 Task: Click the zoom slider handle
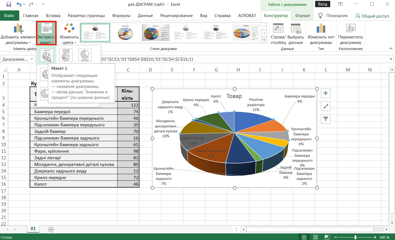tap(355, 237)
